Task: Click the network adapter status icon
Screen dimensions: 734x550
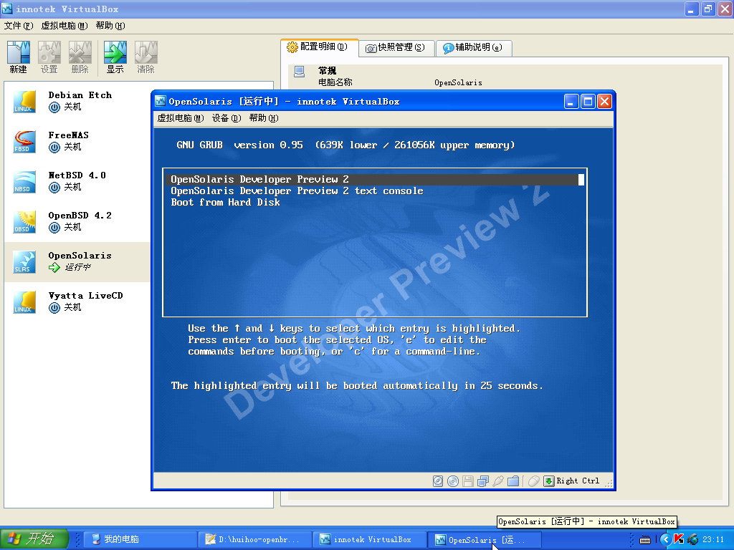Action: (483, 481)
